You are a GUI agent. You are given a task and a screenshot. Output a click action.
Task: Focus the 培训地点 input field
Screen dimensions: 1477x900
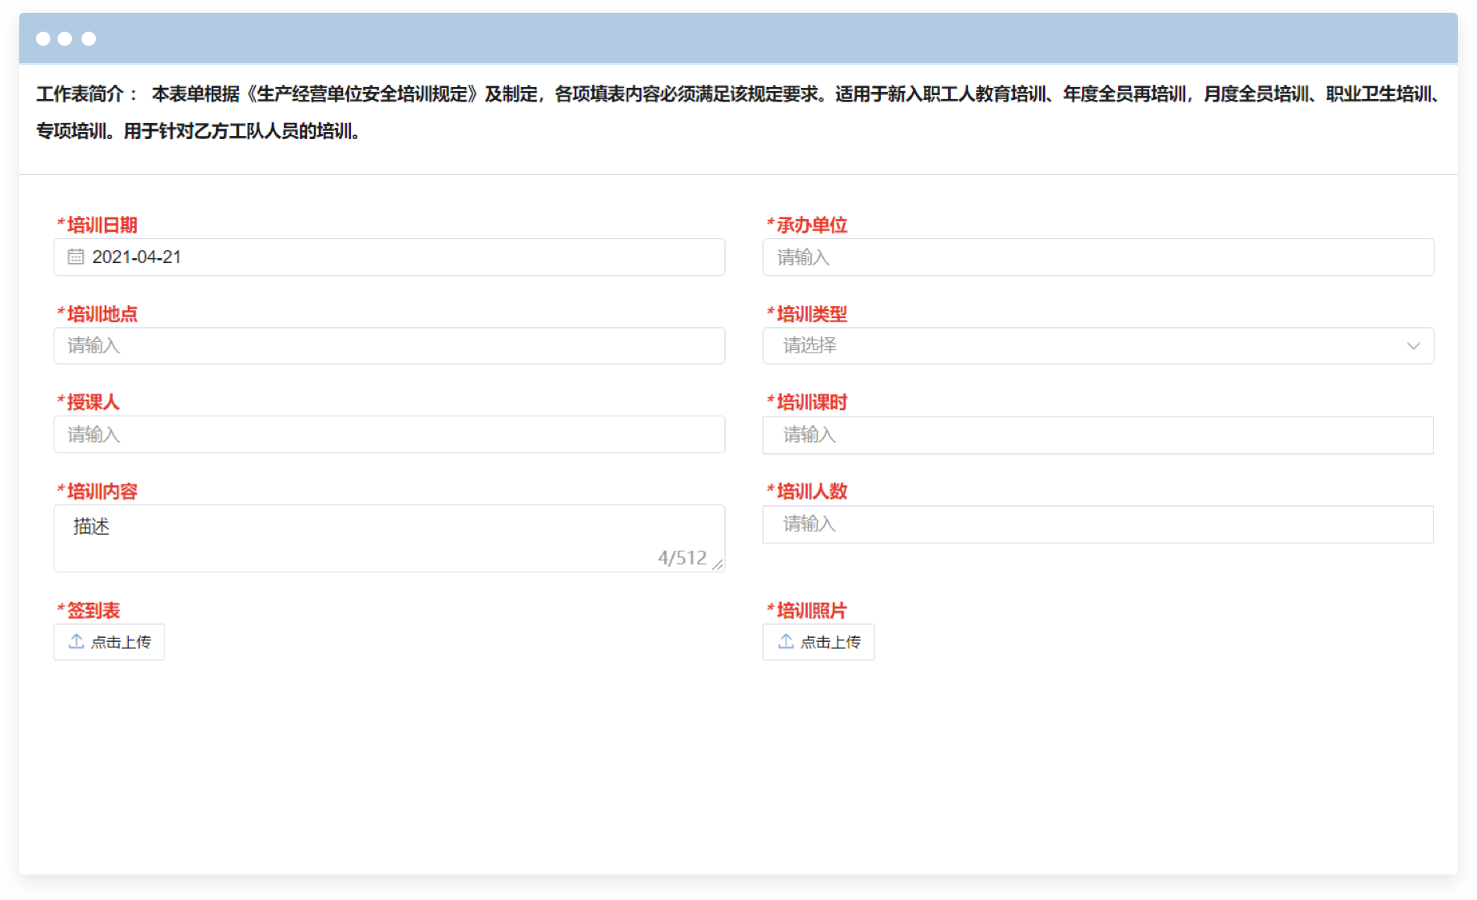pyautogui.click(x=389, y=346)
